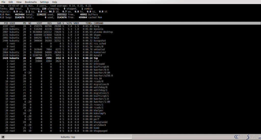Viewport: 261px width, 140px height.
Task: Open the Bookmarks menu
Action: [31, 2]
